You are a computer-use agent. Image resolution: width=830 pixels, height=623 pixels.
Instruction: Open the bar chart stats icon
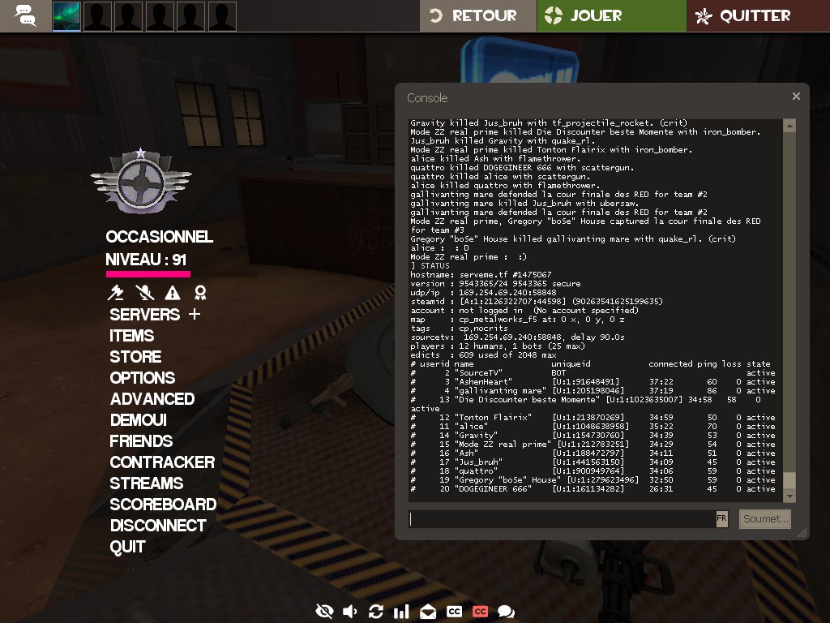click(401, 611)
